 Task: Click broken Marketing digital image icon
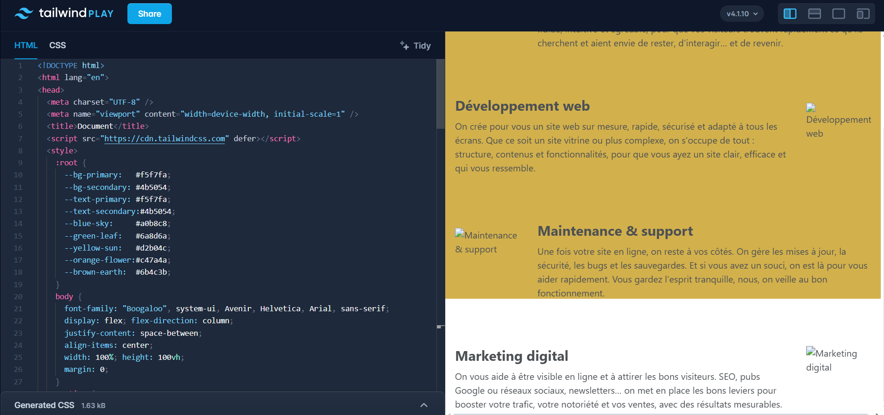(x=811, y=352)
